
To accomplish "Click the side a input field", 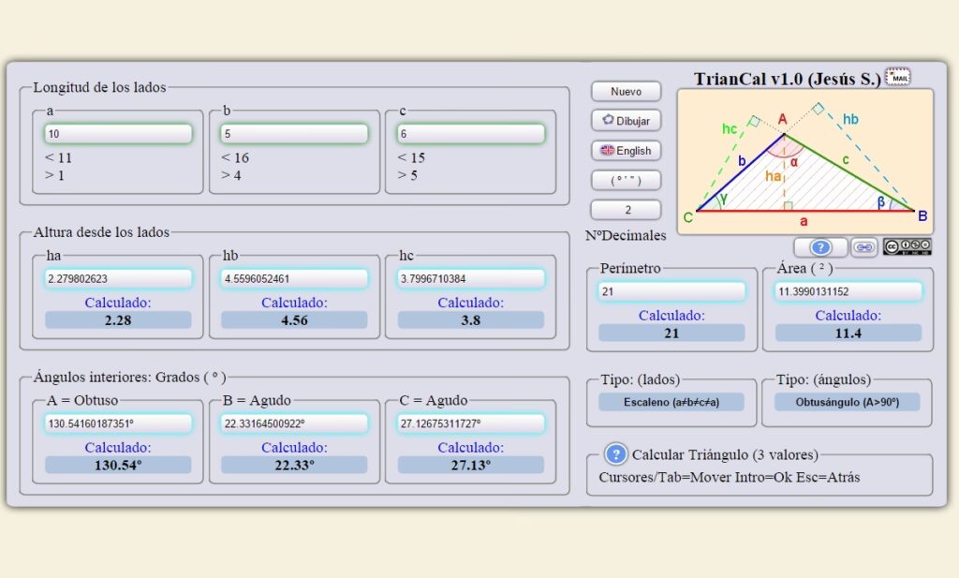I will click(118, 134).
